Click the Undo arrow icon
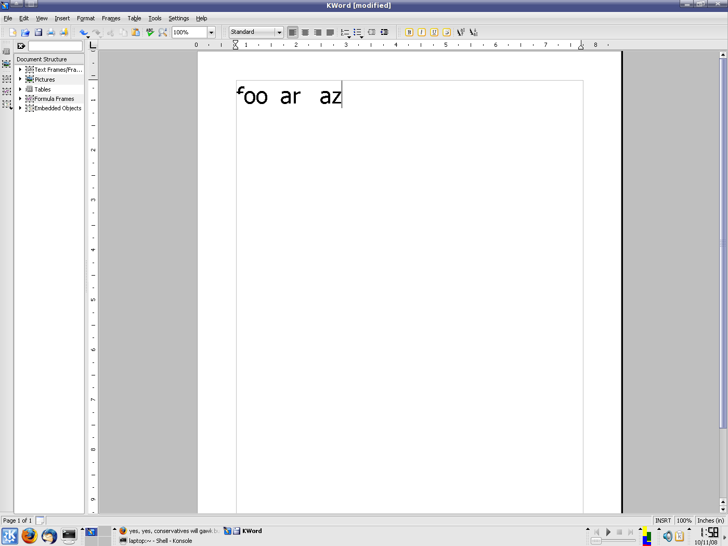The image size is (728, 546). (83, 32)
